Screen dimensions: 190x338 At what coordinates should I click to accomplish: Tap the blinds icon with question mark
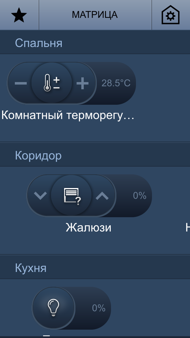pos(71,195)
